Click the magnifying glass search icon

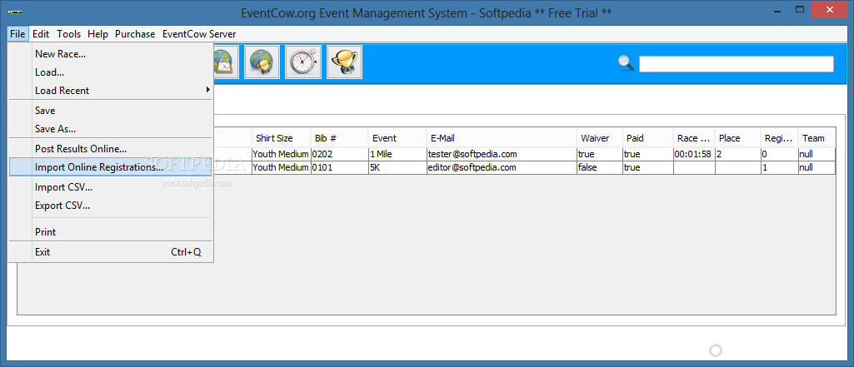coord(627,63)
